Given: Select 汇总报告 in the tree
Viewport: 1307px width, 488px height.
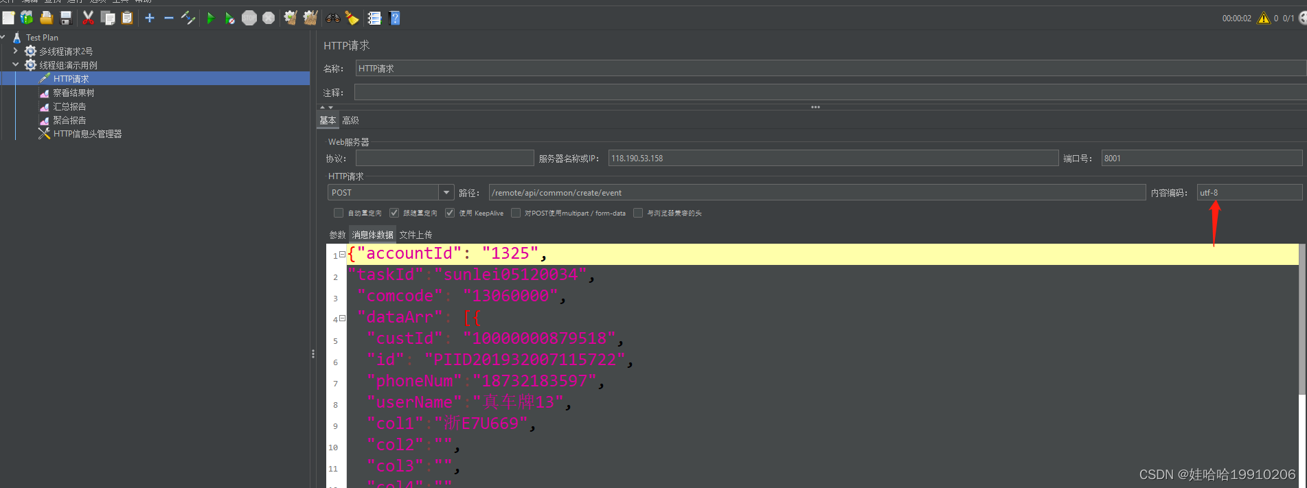Looking at the screenshot, I should (x=69, y=106).
